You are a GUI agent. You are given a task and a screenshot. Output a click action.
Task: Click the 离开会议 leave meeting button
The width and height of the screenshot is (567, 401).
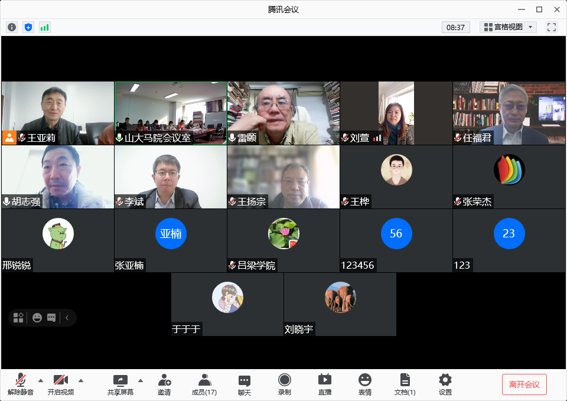click(x=524, y=384)
